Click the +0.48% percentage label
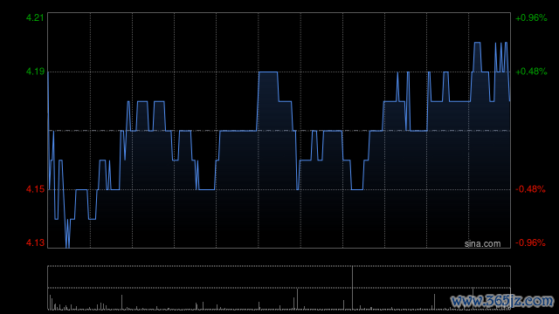Viewport: 559px width, 314px height. pos(531,72)
